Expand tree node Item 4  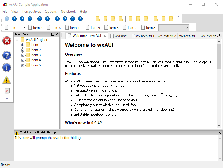(x=22, y=61)
